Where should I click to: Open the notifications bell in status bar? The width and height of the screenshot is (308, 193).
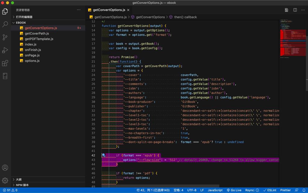coord(304,190)
